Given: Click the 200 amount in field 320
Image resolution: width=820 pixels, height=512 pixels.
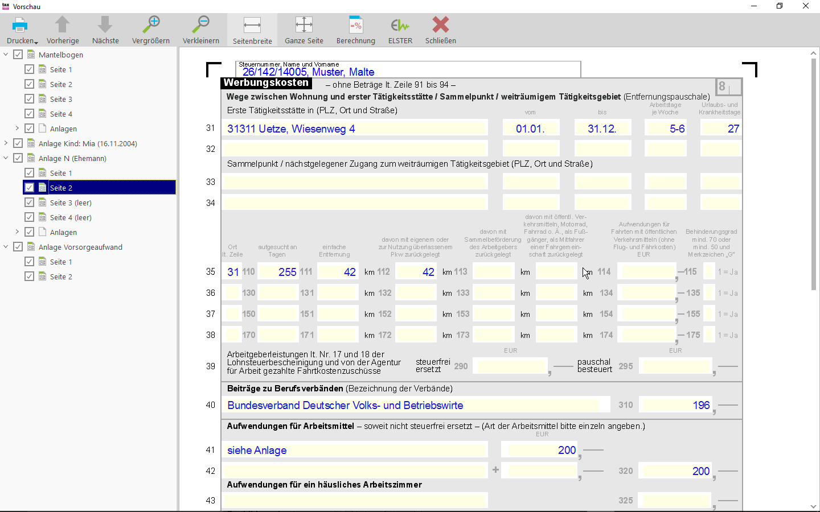Looking at the screenshot, I should (675, 471).
